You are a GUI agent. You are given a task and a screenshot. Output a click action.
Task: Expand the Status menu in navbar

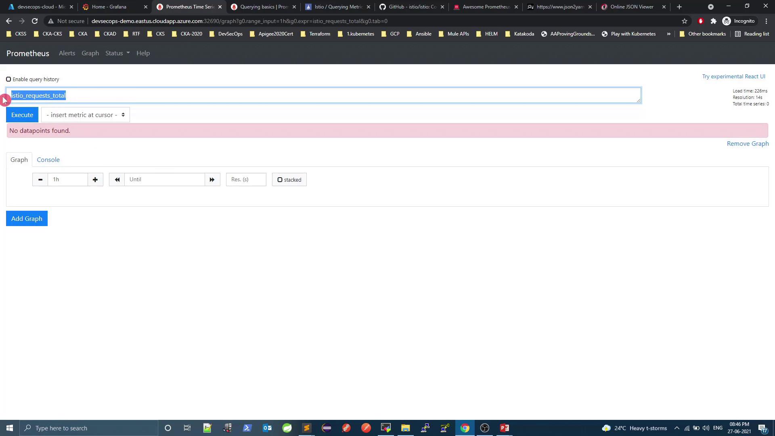(x=117, y=53)
